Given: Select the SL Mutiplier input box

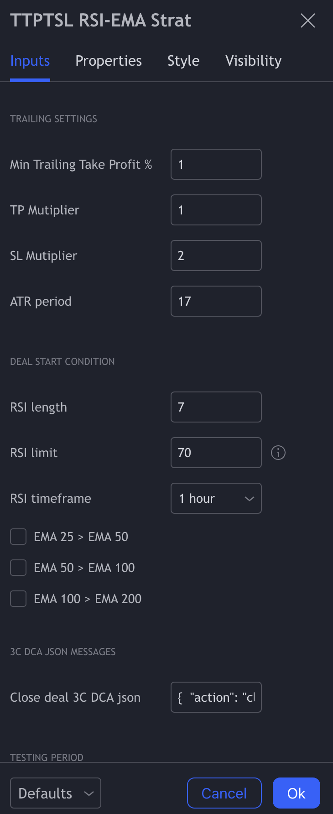Looking at the screenshot, I should point(216,256).
